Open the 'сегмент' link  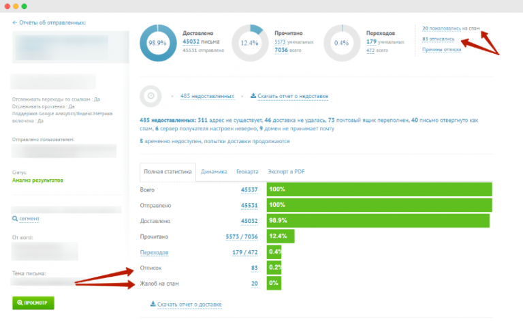tap(29, 219)
